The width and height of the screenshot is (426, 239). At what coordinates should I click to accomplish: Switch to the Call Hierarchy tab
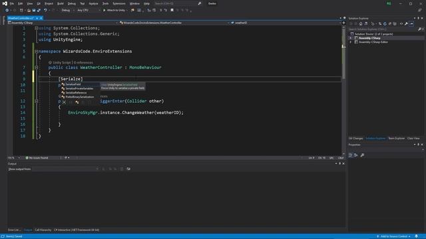(x=43, y=230)
